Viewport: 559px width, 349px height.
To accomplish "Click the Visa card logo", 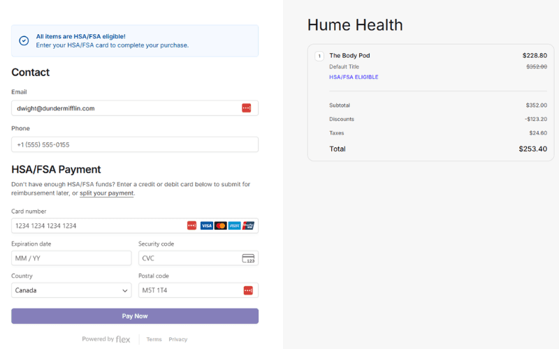I will [206, 225].
